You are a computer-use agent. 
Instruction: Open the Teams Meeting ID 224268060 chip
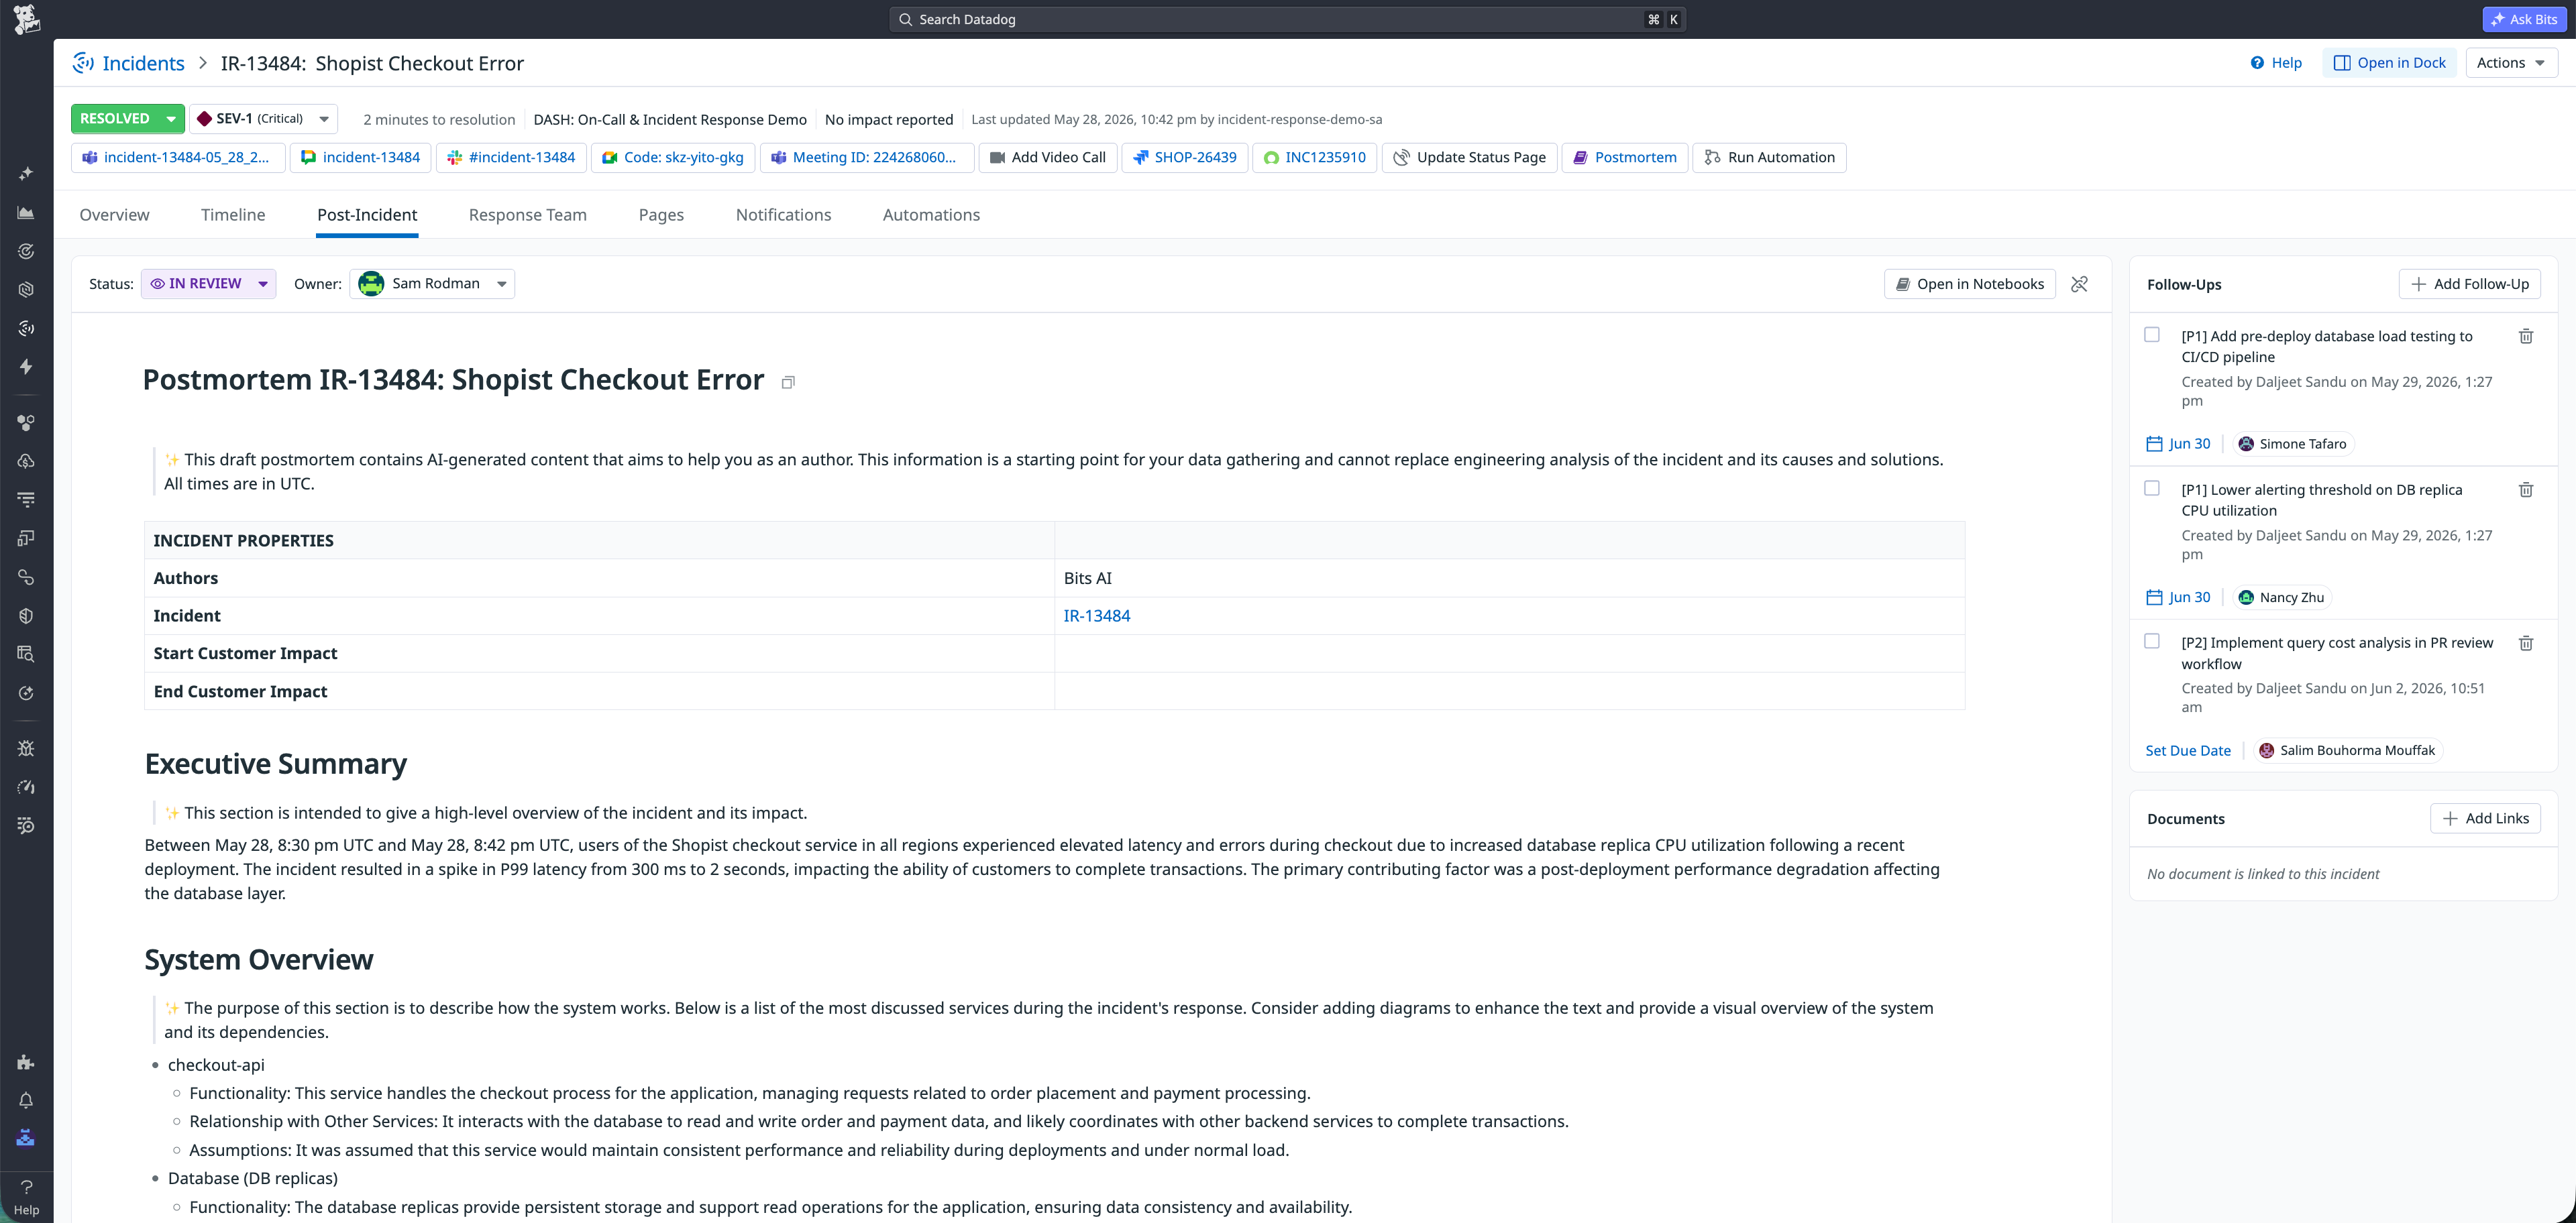point(867,158)
